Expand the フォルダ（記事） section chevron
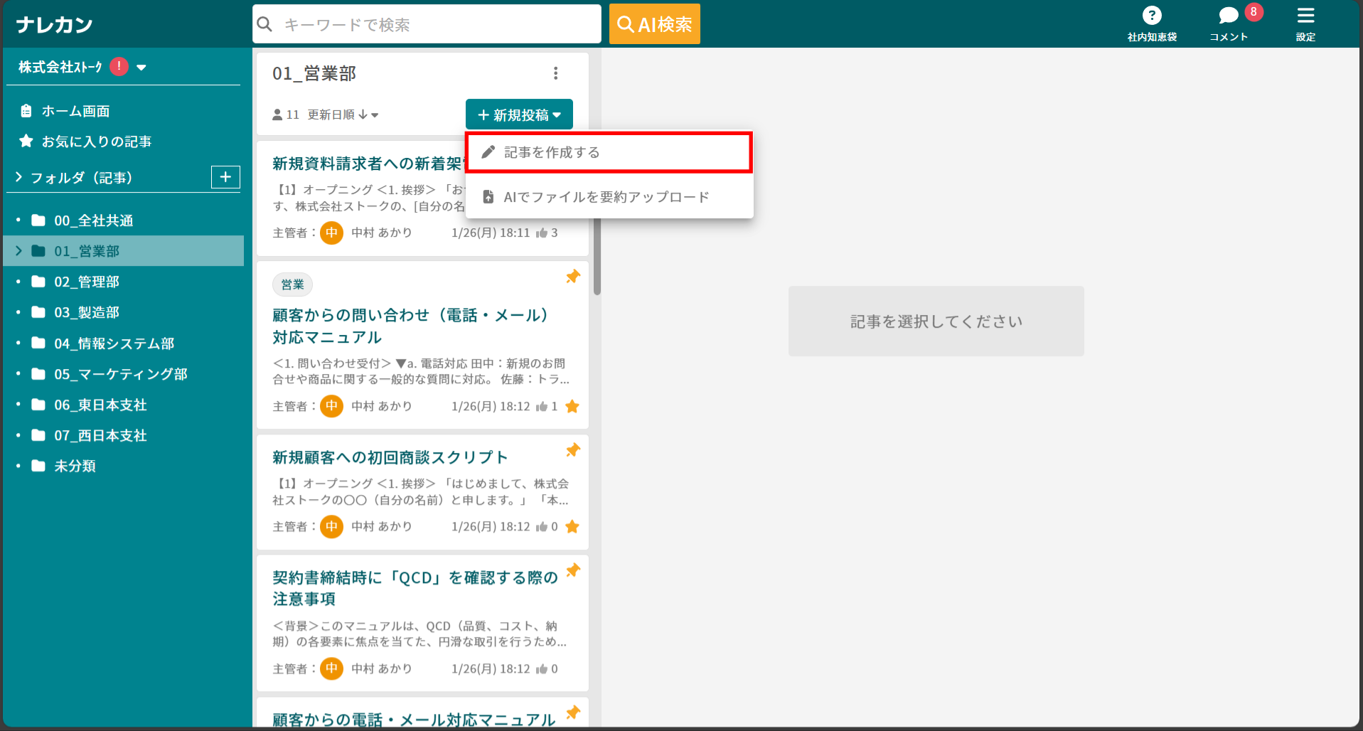 coord(19,177)
